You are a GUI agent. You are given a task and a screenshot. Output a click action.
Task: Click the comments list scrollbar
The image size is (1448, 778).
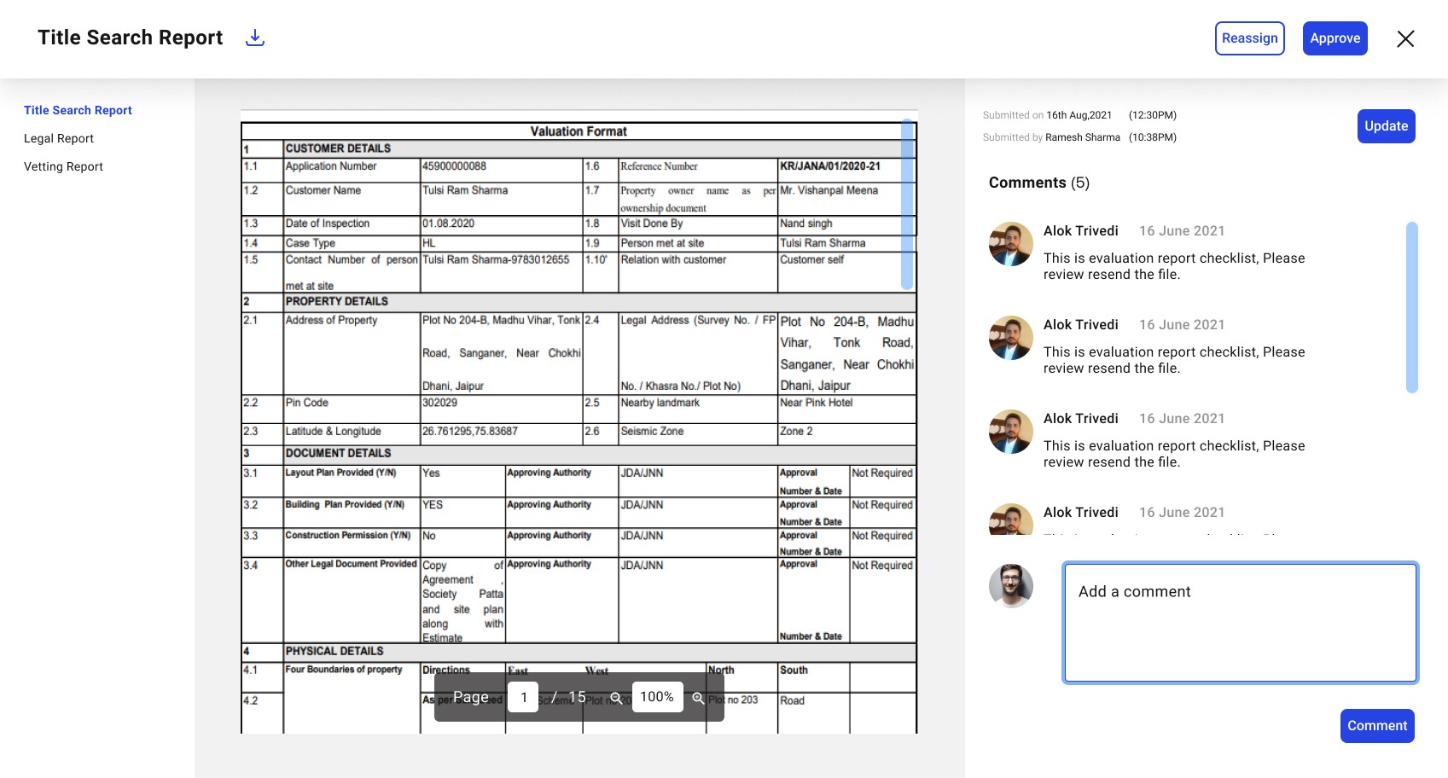tap(1411, 307)
